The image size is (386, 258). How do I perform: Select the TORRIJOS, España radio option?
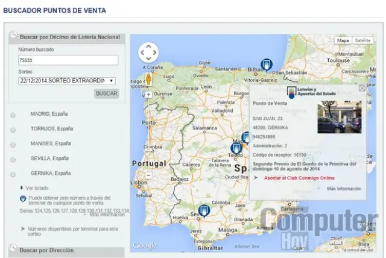pos(13,130)
